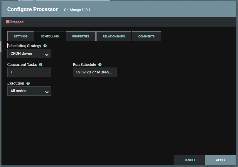The width and height of the screenshot is (238, 167).
Task: Apply the processor configuration
Action: point(221,160)
